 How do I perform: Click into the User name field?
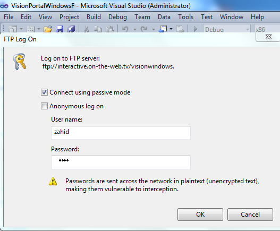point(121,132)
